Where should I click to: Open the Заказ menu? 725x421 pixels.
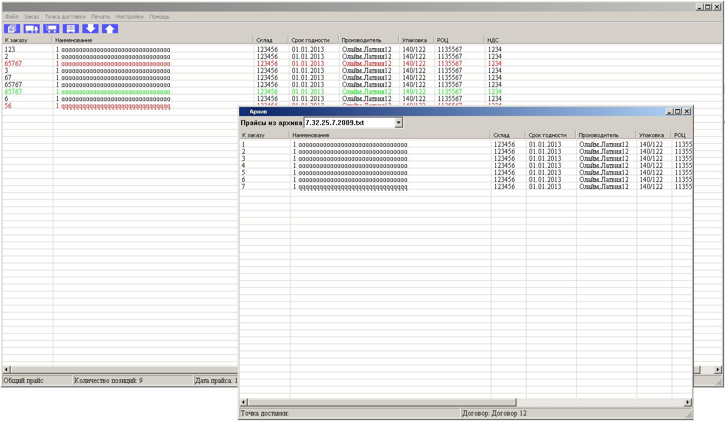[x=31, y=17]
